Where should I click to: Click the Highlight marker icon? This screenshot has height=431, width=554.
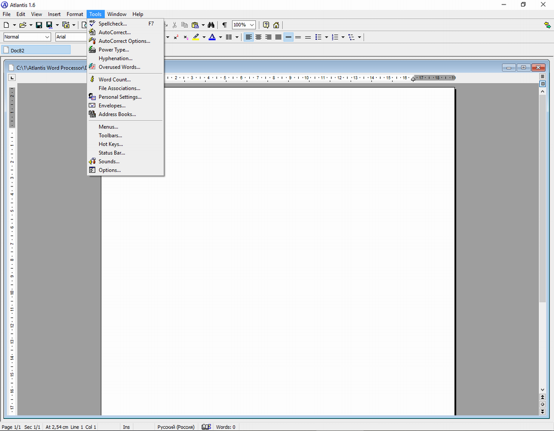coord(196,37)
